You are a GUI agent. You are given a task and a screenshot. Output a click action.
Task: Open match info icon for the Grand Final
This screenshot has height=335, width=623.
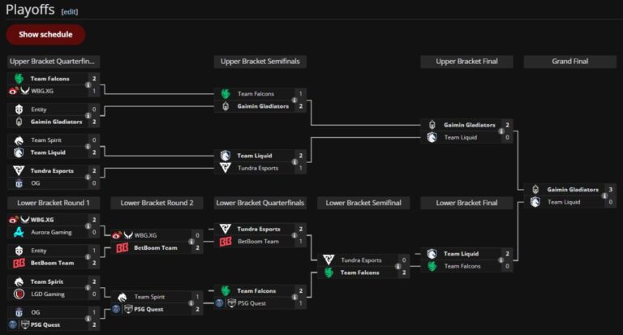point(604,195)
